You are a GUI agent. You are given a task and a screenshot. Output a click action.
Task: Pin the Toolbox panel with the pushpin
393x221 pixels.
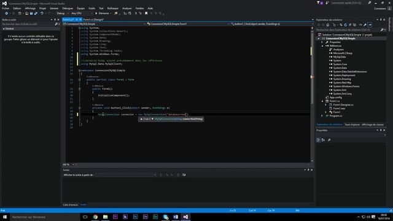tap(55, 20)
